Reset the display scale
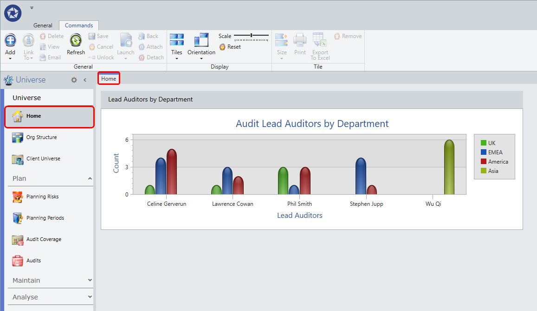 tap(230, 47)
